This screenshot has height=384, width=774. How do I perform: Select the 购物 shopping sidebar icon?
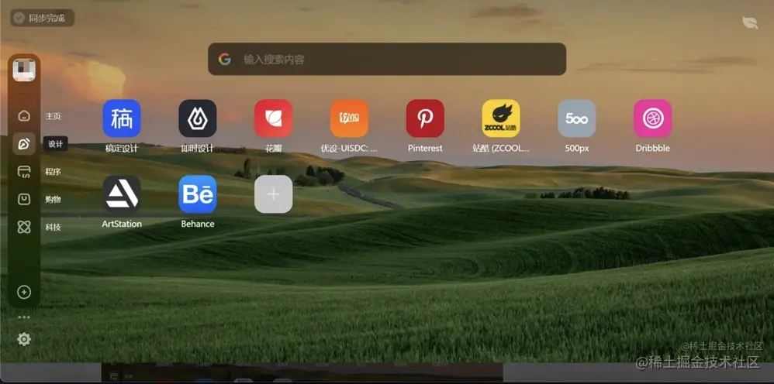[x=24, y=199]
